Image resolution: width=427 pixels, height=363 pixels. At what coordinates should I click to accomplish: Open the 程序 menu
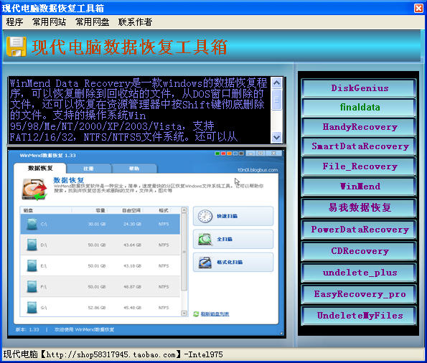tap(14, 22)
